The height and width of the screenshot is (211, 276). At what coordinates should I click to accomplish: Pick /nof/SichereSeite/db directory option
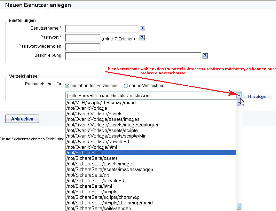150,175
